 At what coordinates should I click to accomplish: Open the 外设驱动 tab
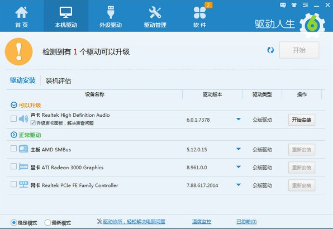[111, 16]
